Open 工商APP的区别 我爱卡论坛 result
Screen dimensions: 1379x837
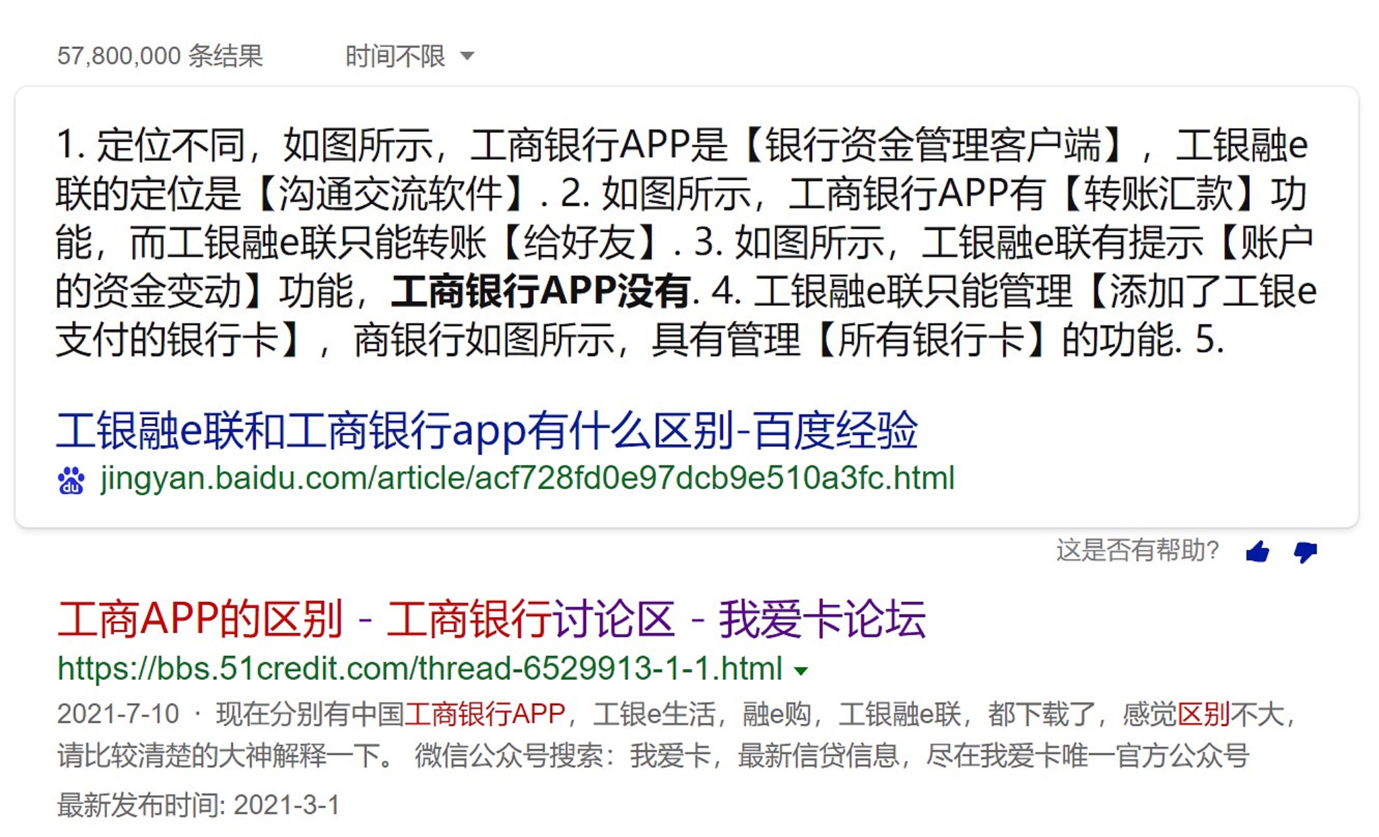pos(491,619)
